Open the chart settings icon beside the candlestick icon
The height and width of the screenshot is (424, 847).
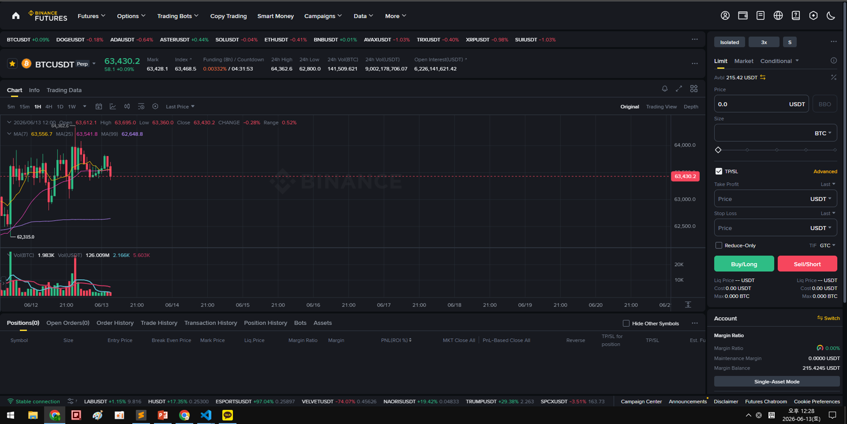(141, 107)
